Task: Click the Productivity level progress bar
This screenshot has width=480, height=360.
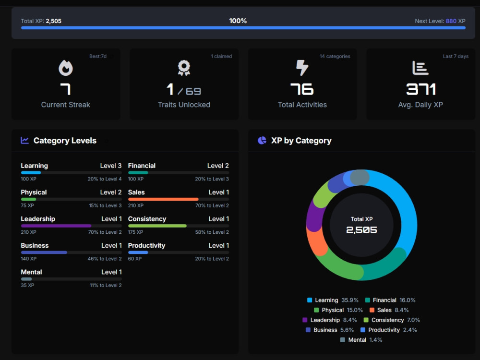Action: tap(179, 252)
